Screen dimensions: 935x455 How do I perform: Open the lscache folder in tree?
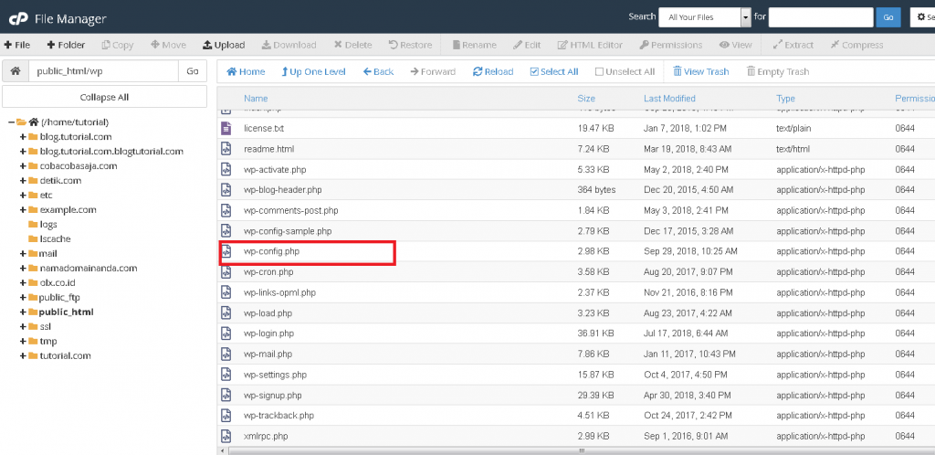coord(55,238)
